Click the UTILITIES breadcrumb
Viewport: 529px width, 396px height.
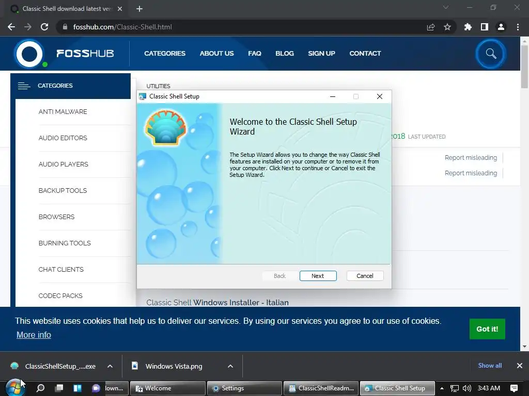click(158, 86)
